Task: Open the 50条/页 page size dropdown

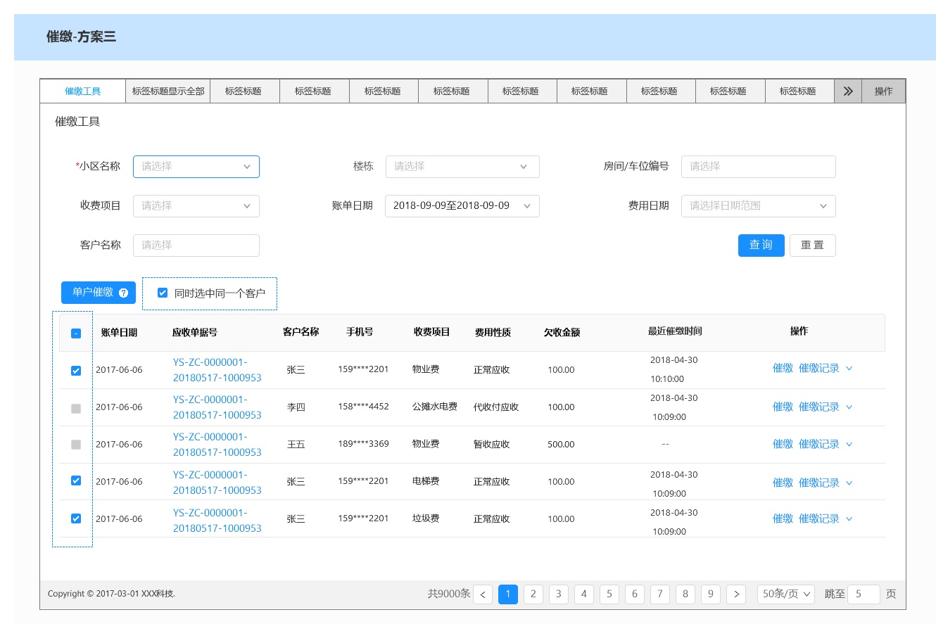Action: point(786,594)
